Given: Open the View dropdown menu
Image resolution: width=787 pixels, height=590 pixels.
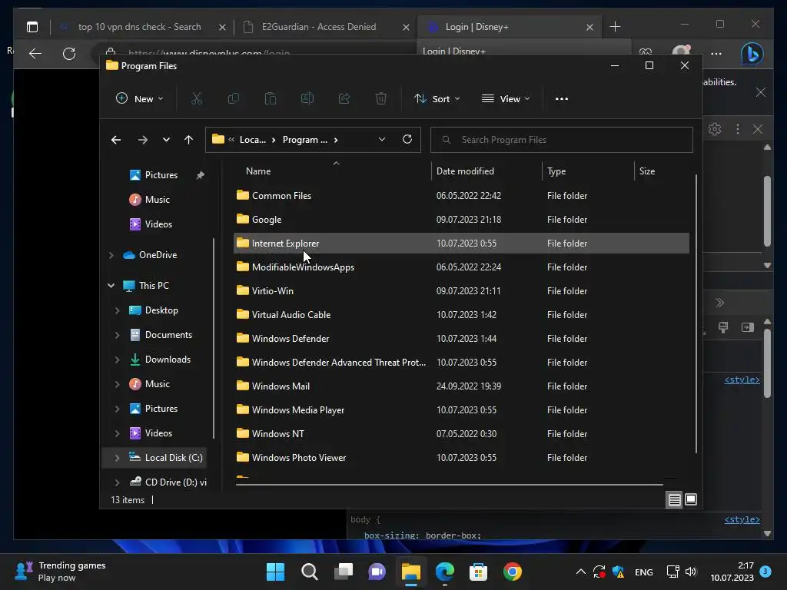Looking at the screenshot, I should (506, 99).
